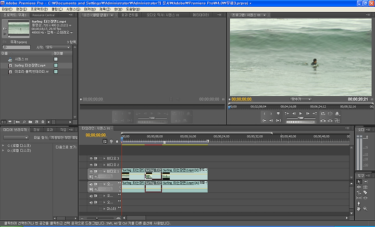Select the Slip tool in the Tools panel
This screenshot has width=375, height=227.
[x=359, y=198]
